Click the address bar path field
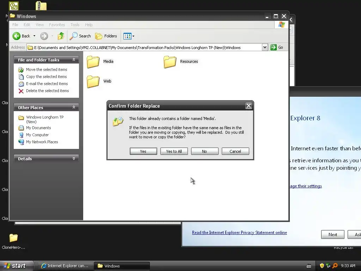361x271 pixels. point(144,48)
